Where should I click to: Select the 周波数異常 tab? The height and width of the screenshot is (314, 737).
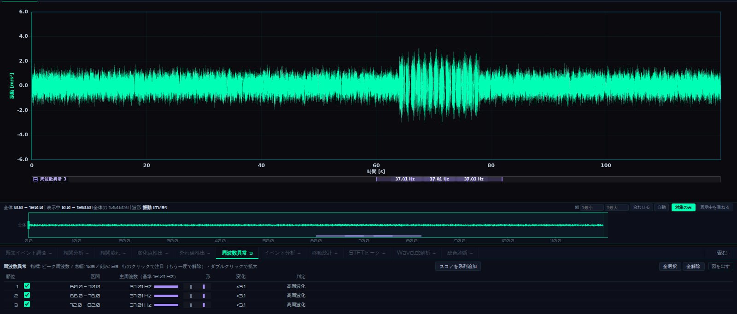point(237,253)
